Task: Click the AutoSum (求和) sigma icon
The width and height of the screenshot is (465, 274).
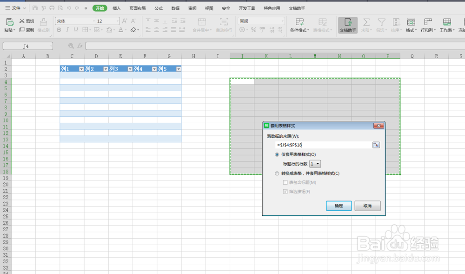Action: pyautogui.click(x=366, y=22)
